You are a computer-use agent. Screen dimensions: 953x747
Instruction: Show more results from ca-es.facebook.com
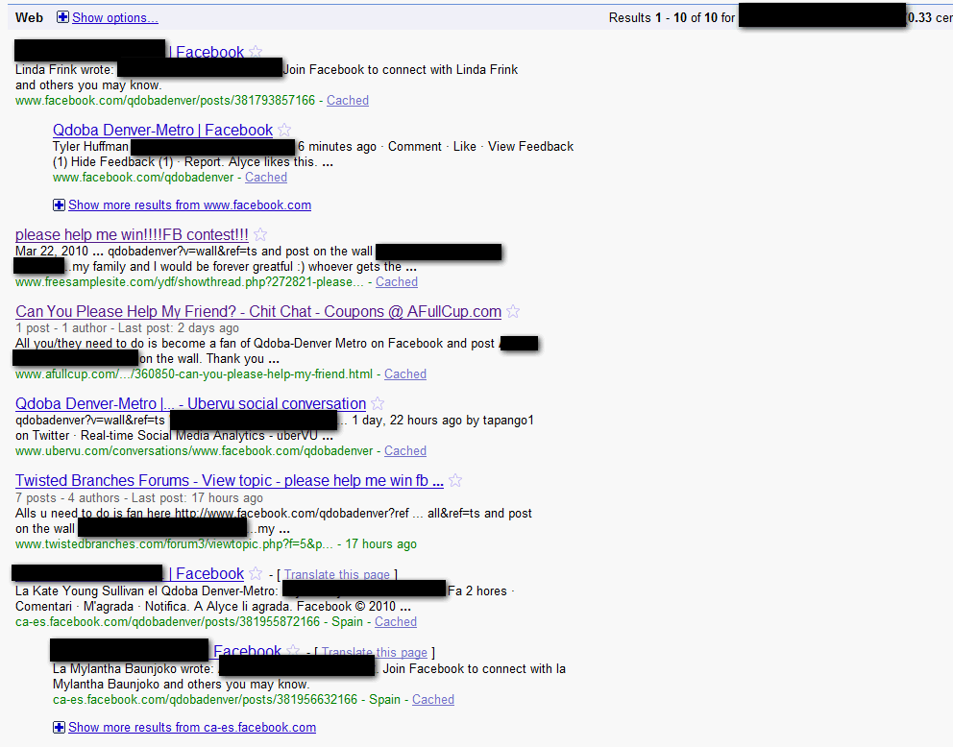pyautogui.click(x=192, y=728)
